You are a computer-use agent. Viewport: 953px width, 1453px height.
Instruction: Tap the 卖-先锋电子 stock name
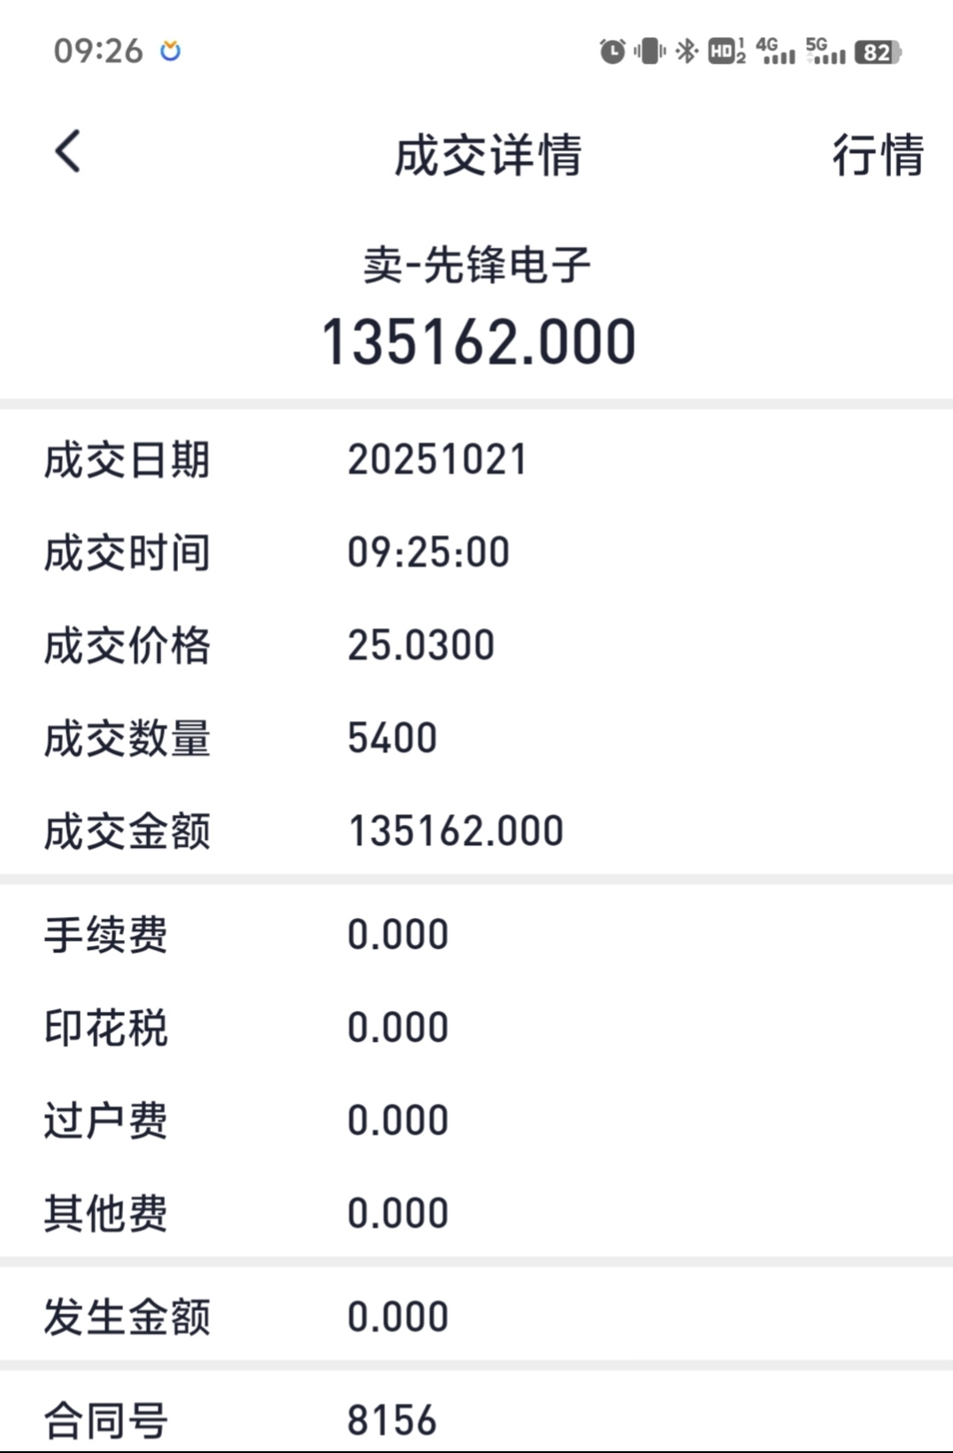point(476,265)
